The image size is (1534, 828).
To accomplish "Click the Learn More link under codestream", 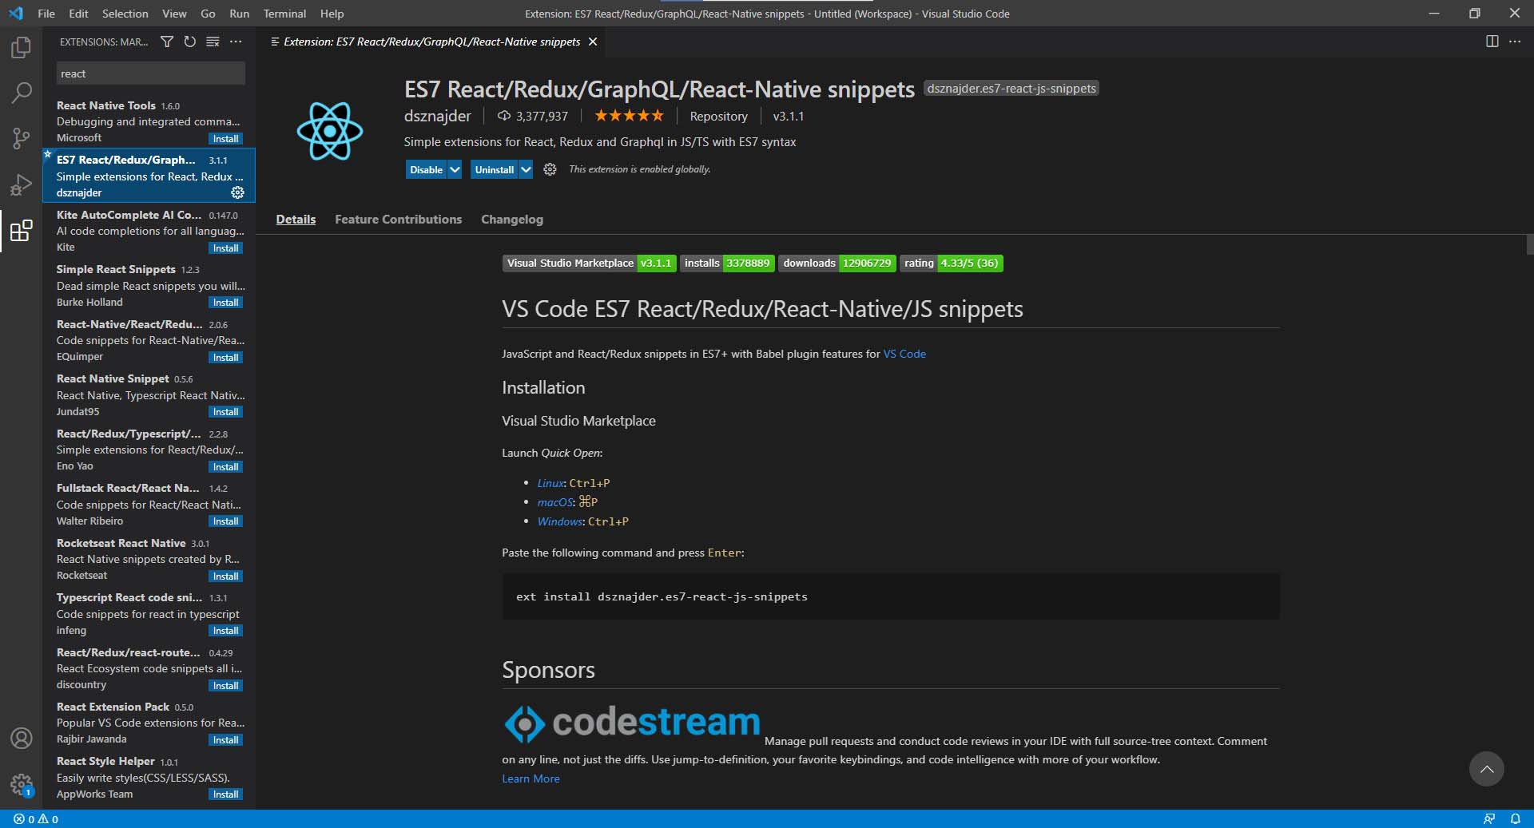I will [x=531, y=778].
